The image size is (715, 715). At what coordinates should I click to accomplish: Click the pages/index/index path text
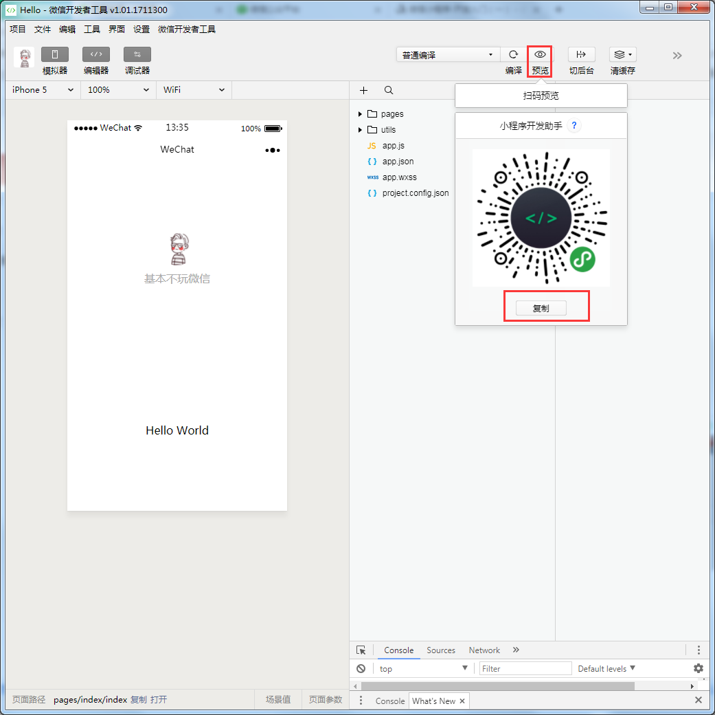[x=90, y=699]
